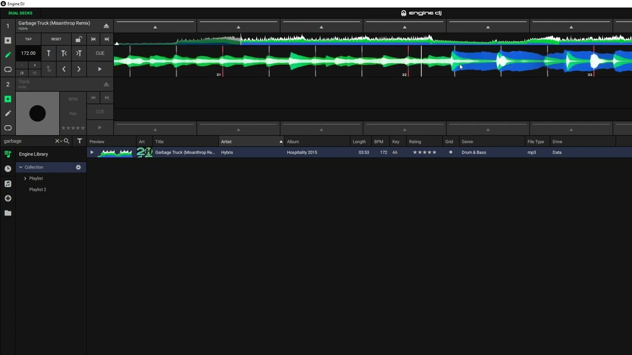The image size is (632, 355).
Task: Expand the Playlist tree item
Action: point(25,178)
